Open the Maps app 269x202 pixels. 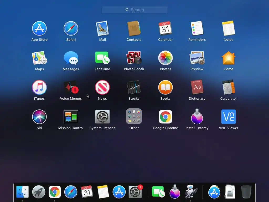(39, 58)
